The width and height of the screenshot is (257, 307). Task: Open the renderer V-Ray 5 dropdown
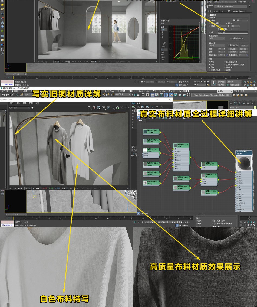click(225, 2)
